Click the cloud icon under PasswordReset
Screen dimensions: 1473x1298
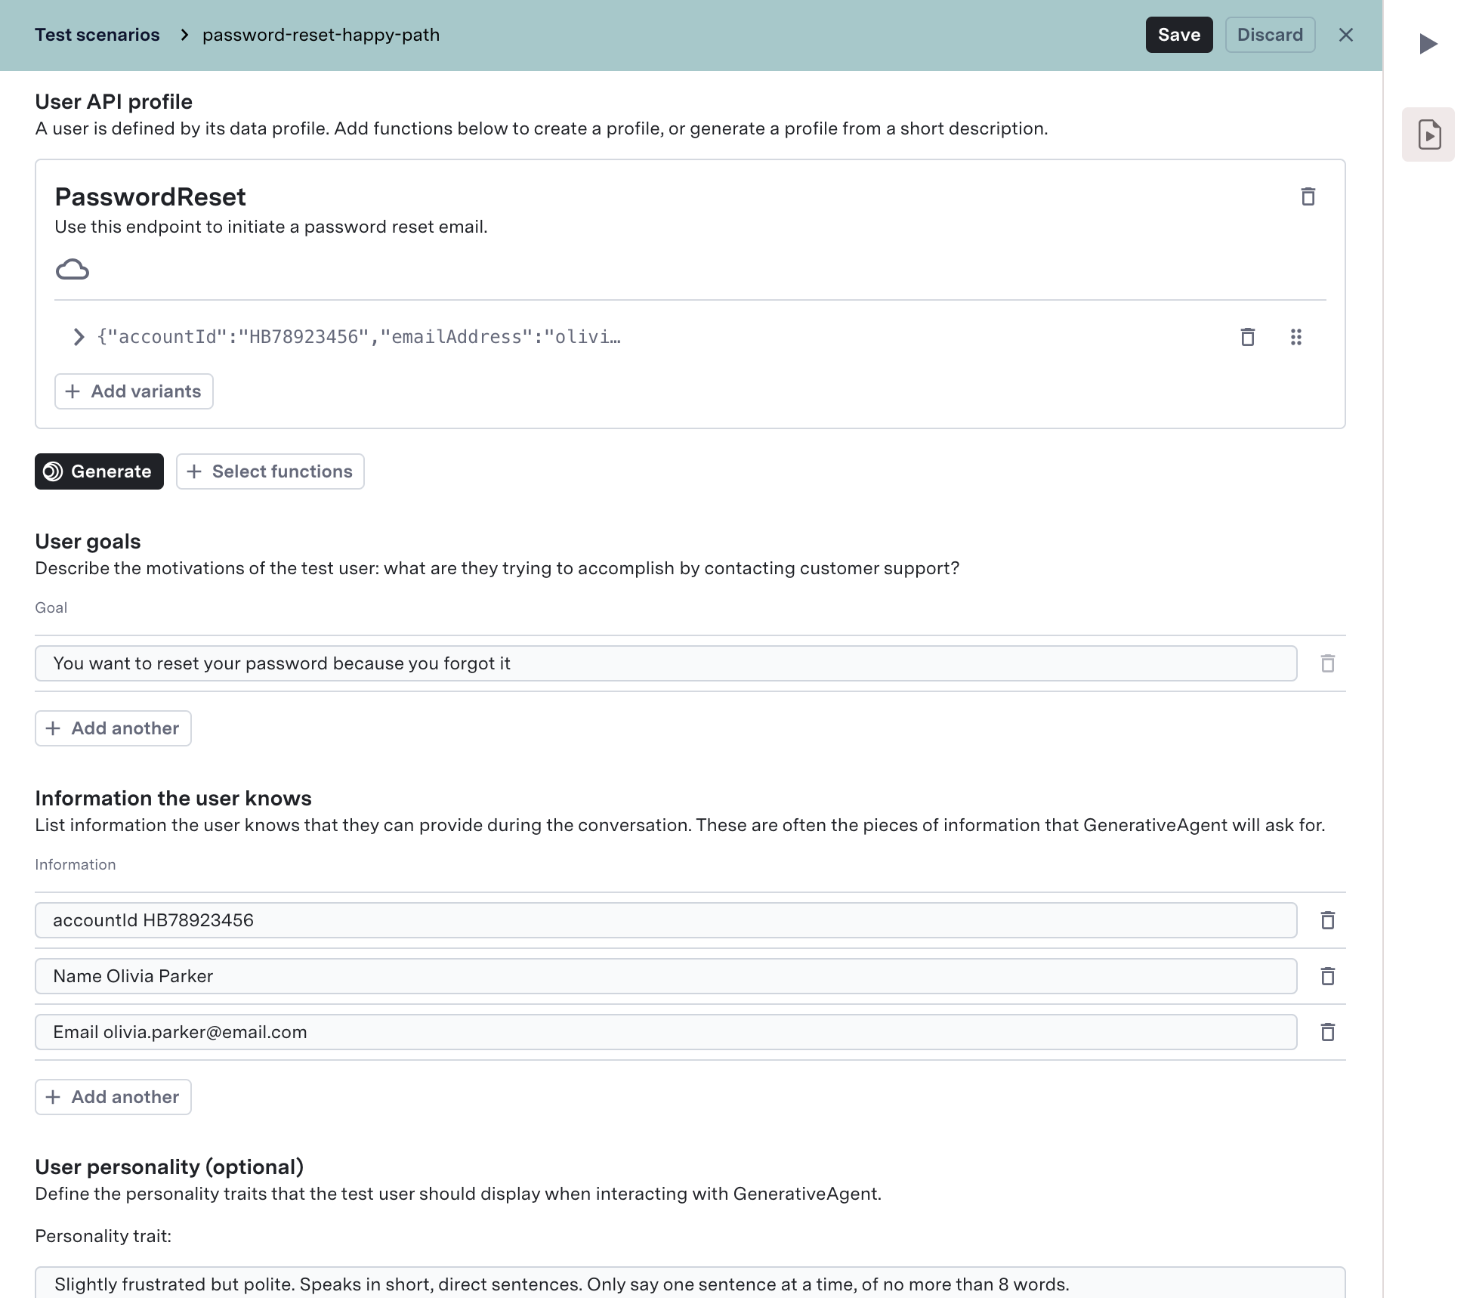pyautogui.click(x=73, y=270)
